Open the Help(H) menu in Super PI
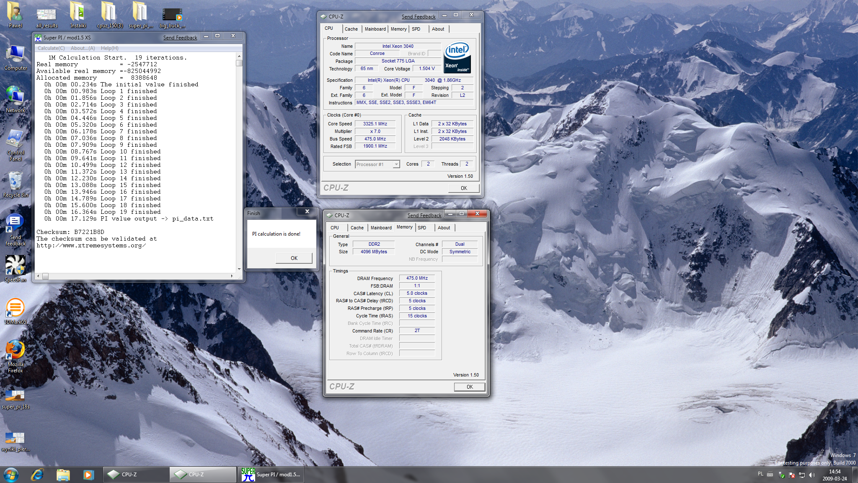The width and height of the screenshot is (858, 483). click(109, 48)
